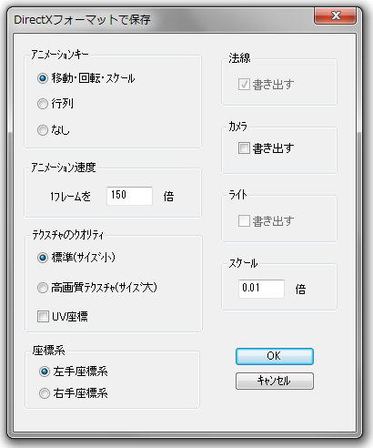Close the DirectX save dialog with X
Viewport: 373px width, 448px height.
pyautogui.click(x=335, y=15)
